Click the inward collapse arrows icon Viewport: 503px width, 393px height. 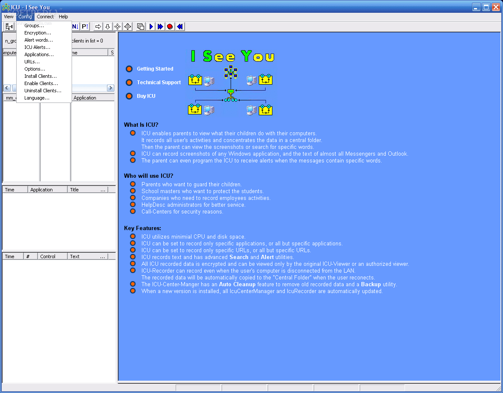[128, 26]
